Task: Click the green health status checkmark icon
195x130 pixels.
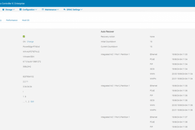Action: (x=24, y=36)
